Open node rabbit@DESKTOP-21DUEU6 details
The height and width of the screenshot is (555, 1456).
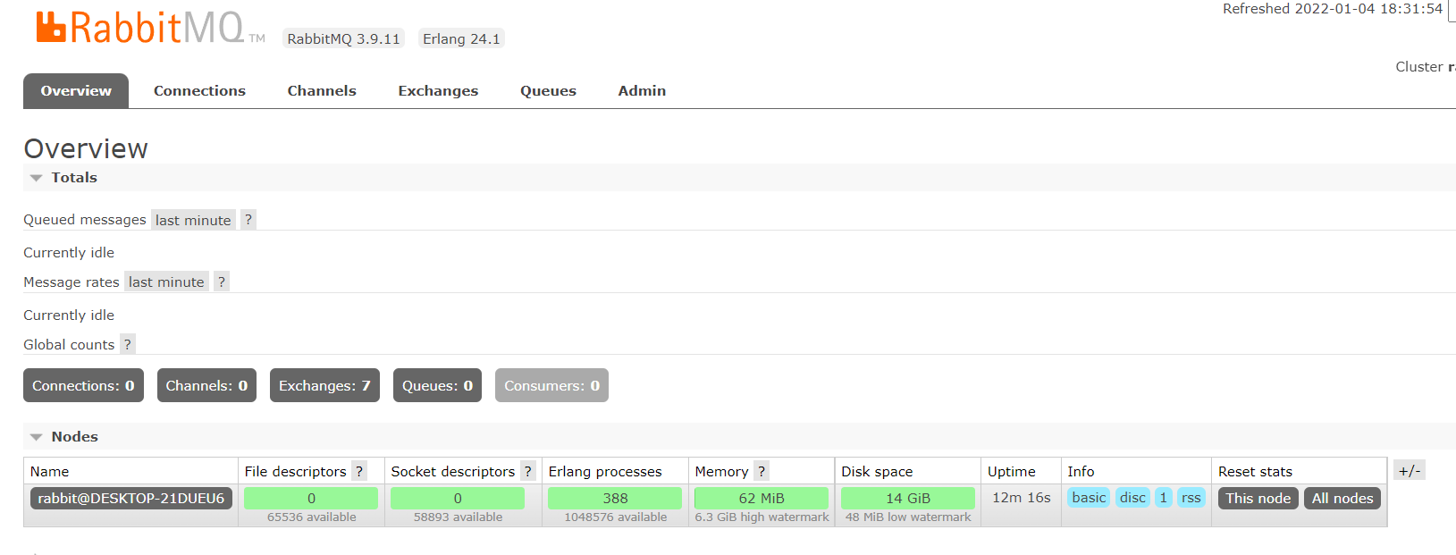(131, 499)
